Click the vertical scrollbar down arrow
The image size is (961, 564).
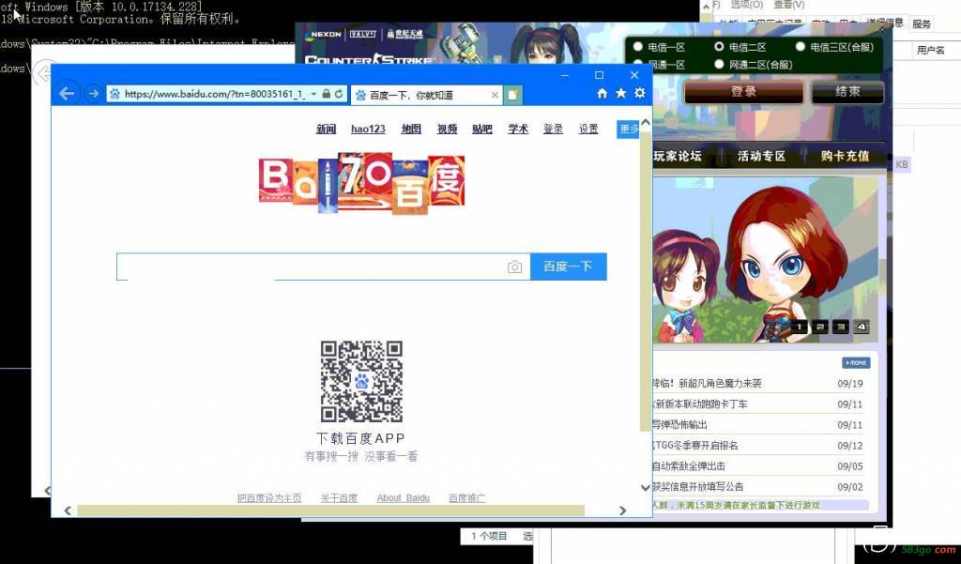tap(646, 488)
